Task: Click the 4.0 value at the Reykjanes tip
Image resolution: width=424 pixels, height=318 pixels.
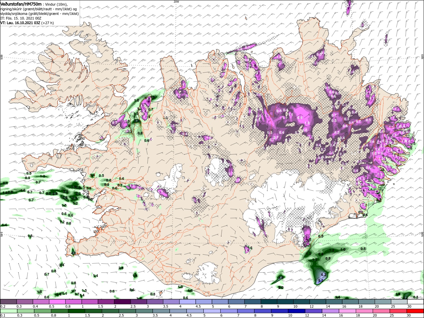Action: click(74, 253)
